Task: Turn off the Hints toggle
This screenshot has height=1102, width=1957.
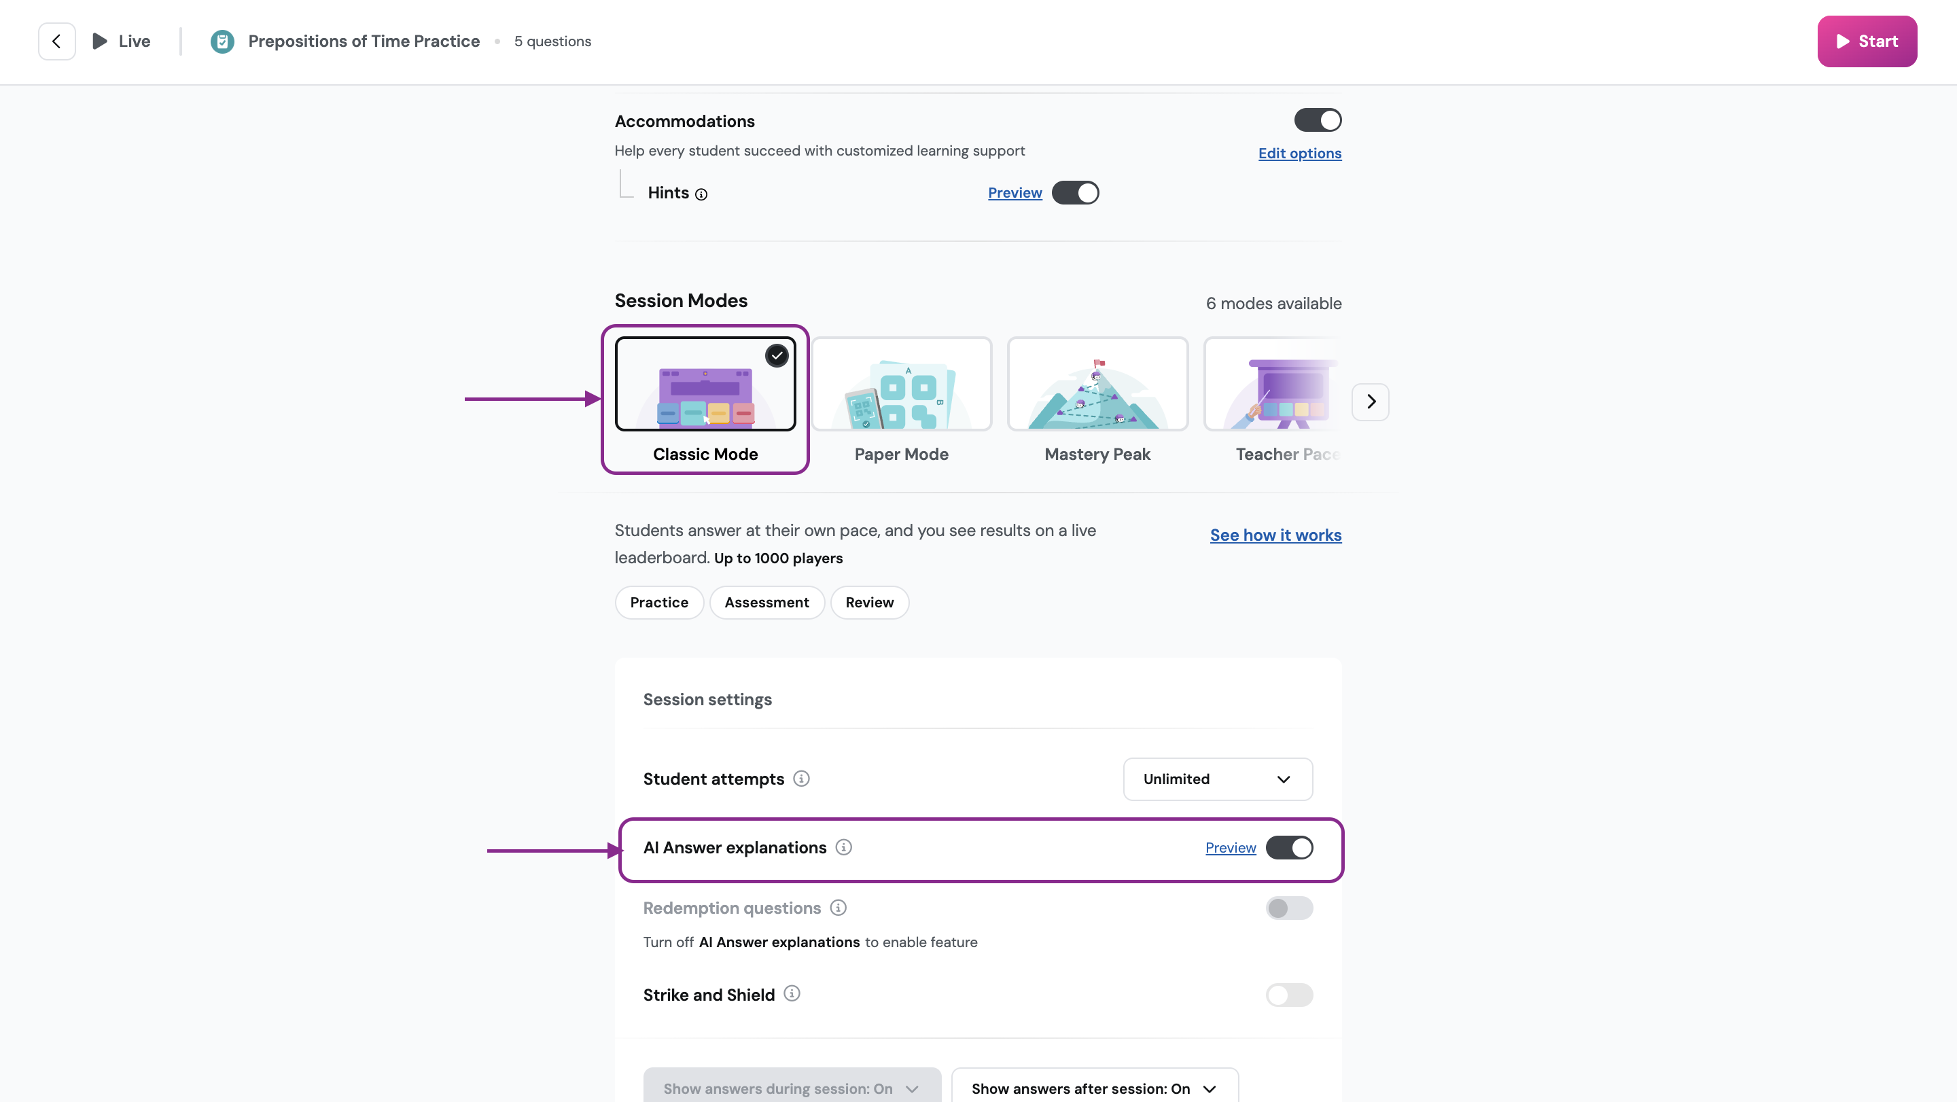Action: 1075,193
